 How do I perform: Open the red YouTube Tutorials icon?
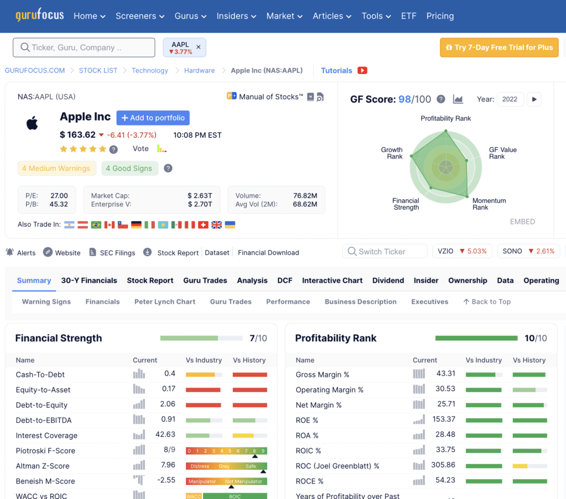pyautogui.click(x=363, y=70)
